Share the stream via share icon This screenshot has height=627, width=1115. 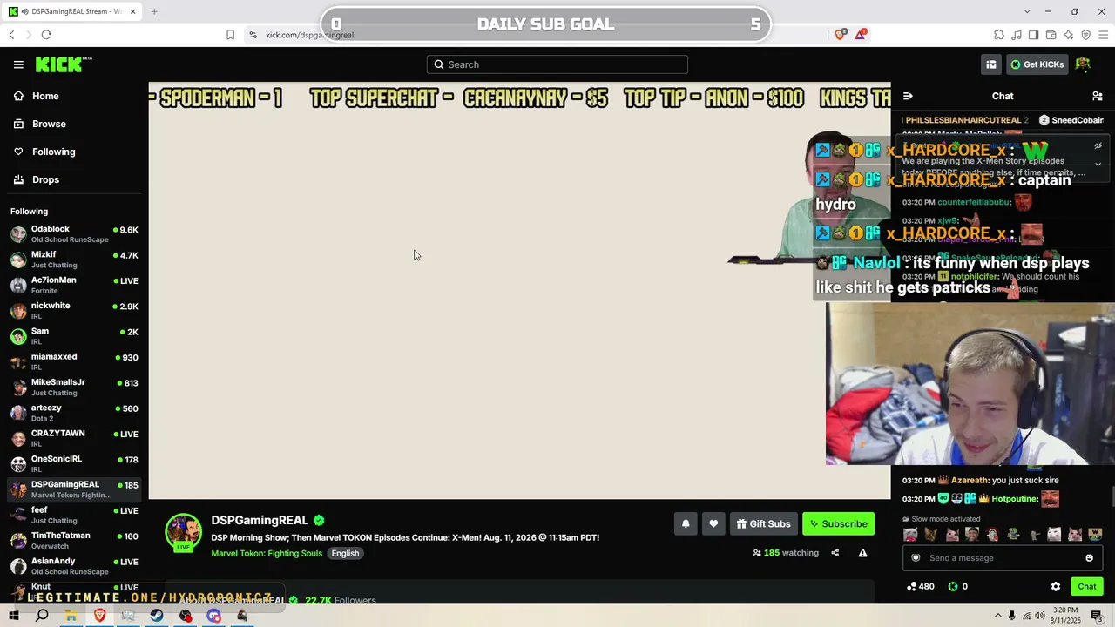pyautogui.click(x=835, y=553)
